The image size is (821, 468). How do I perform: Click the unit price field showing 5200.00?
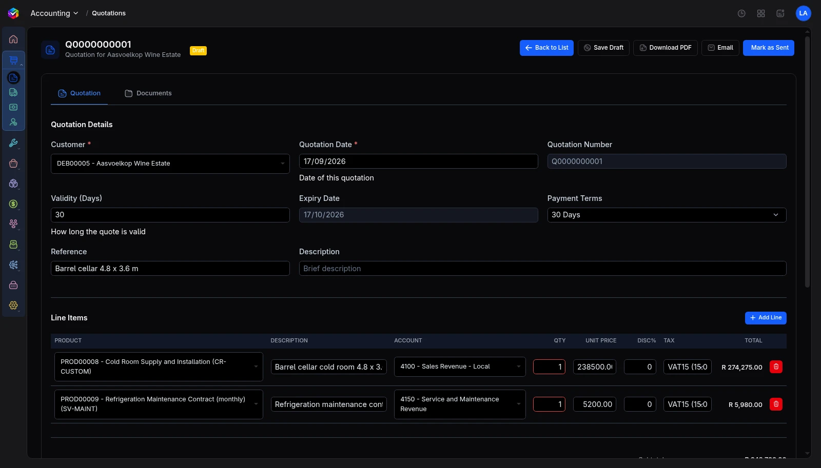point(595,404)
